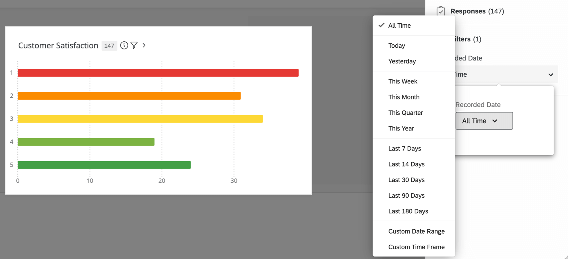Click the info icon on Customer Satisfaction widget

124,45
